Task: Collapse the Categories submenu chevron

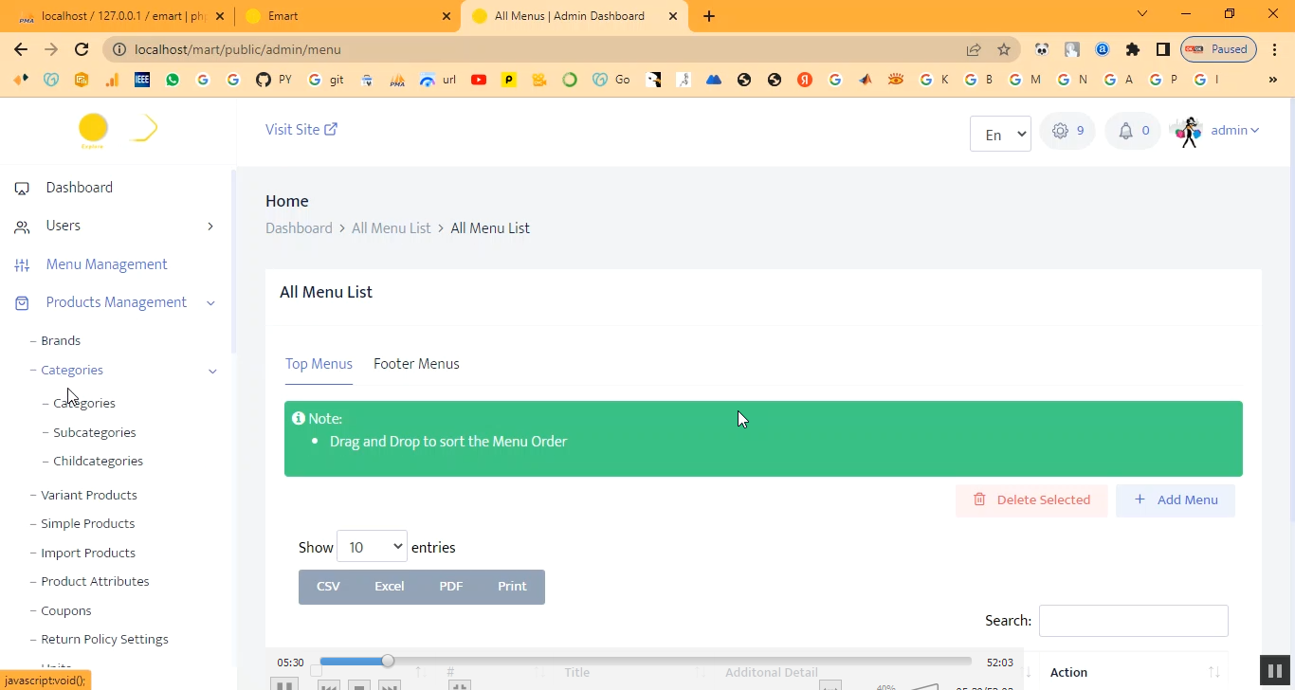Action: [212, 371]
